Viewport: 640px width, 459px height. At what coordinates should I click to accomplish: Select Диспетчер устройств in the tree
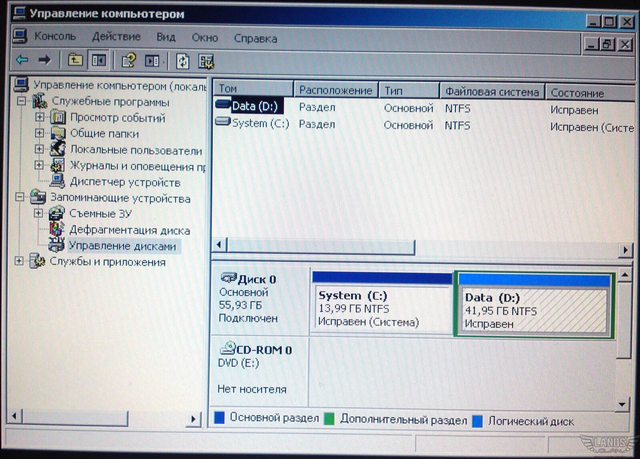pos(125,182)
